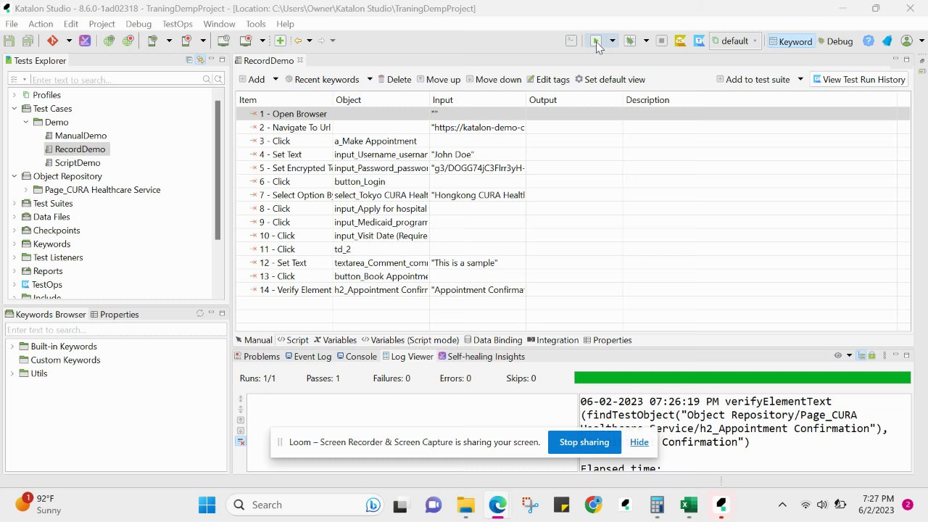
Task: Click the Collapse All icon in Tests Explorer
Action: (189, 60)
